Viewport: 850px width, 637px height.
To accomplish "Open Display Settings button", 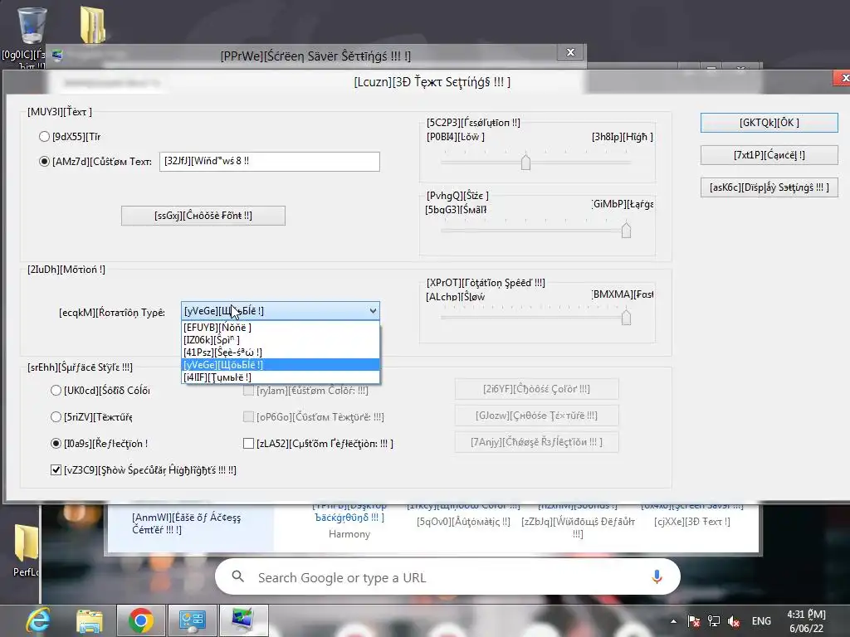I will [x=769, y=187].
